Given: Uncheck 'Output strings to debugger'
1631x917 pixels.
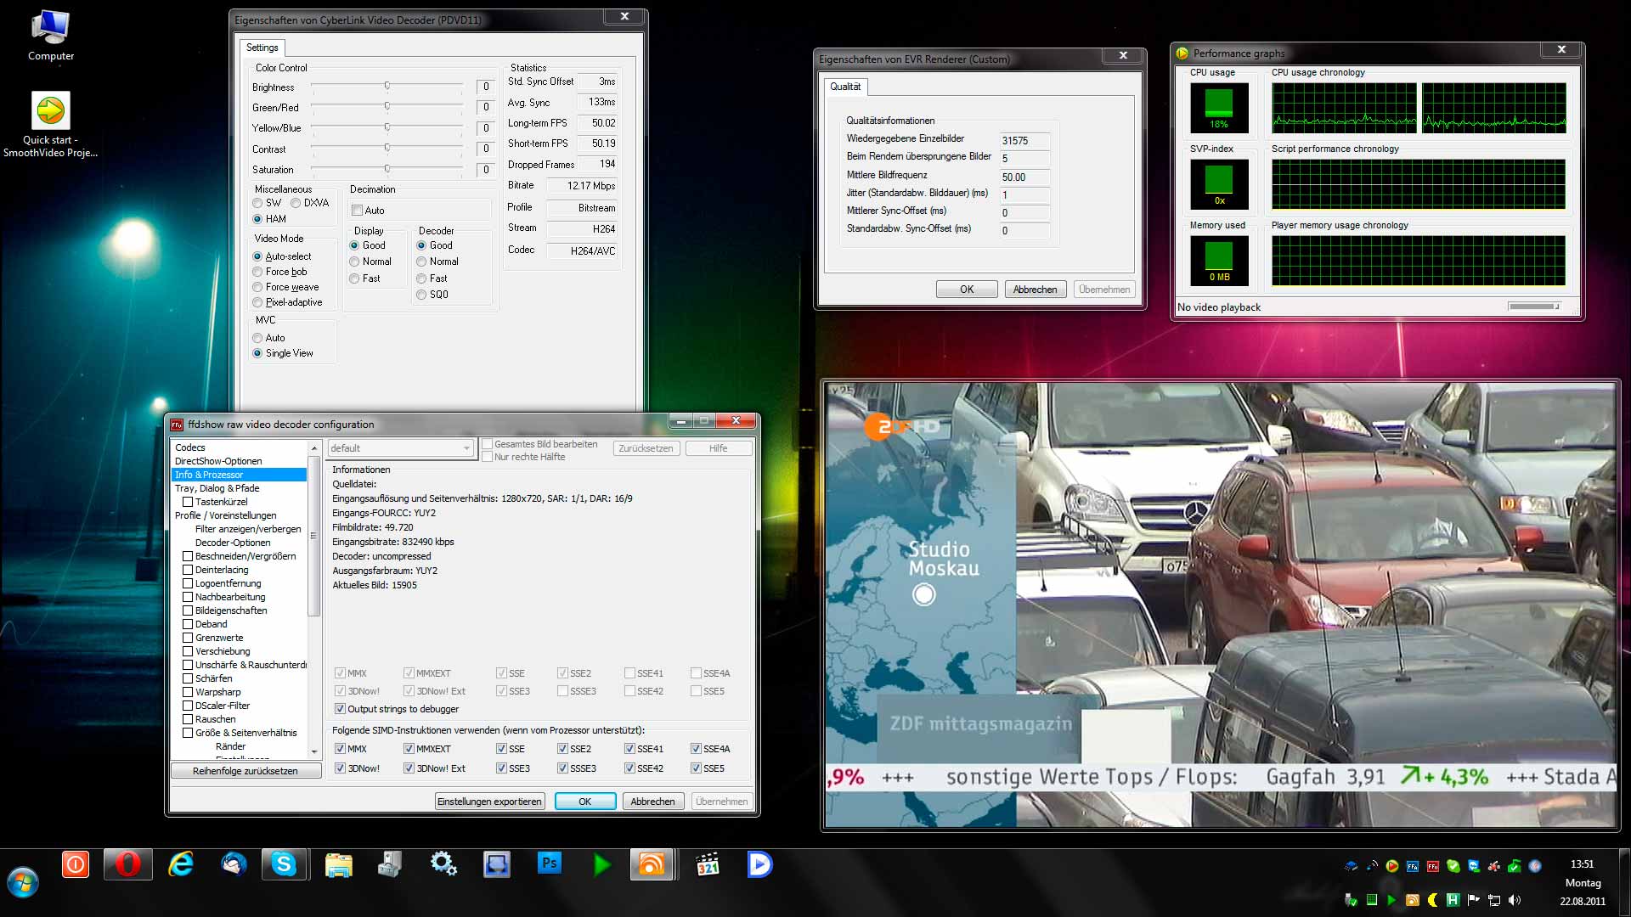Looking at the screenshot, I should (340, 709).
